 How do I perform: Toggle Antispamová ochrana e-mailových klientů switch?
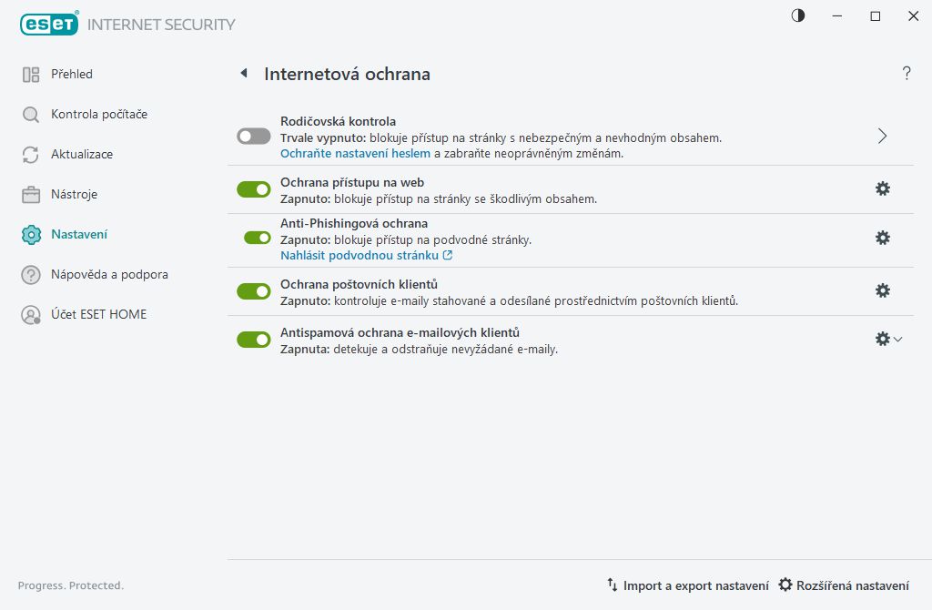[x=254, y=340]
